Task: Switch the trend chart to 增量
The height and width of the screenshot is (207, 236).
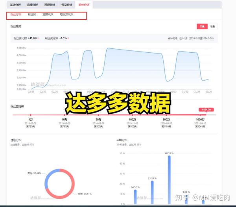Action: pos(212,26)
